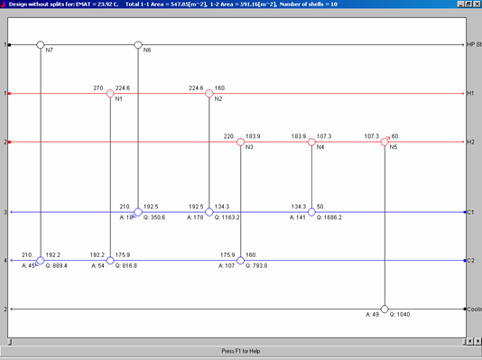Click the A: 107 area value
Screen dimensions: 482x360
(227, 265)
